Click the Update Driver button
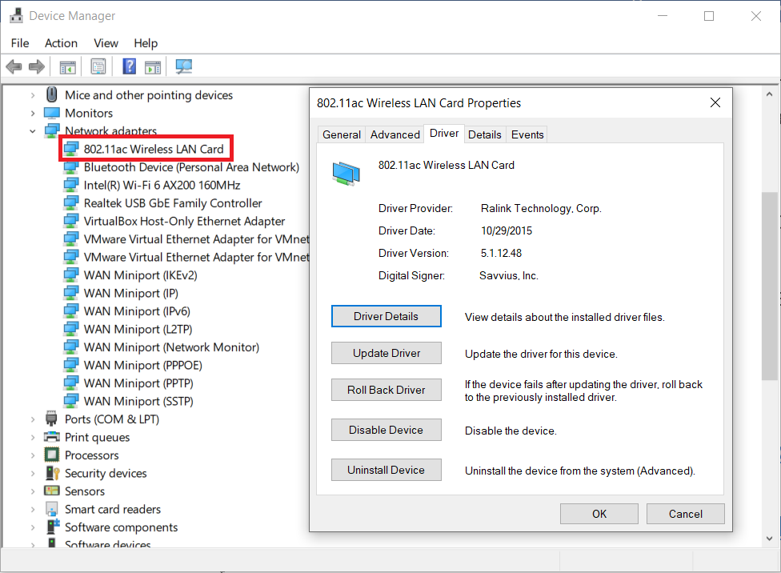This screenshot has height=573, width=781. point(386,353)
